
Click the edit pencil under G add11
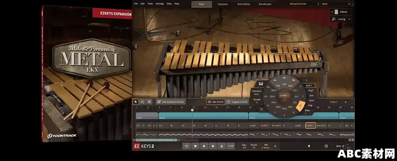(x=284, y=99)
